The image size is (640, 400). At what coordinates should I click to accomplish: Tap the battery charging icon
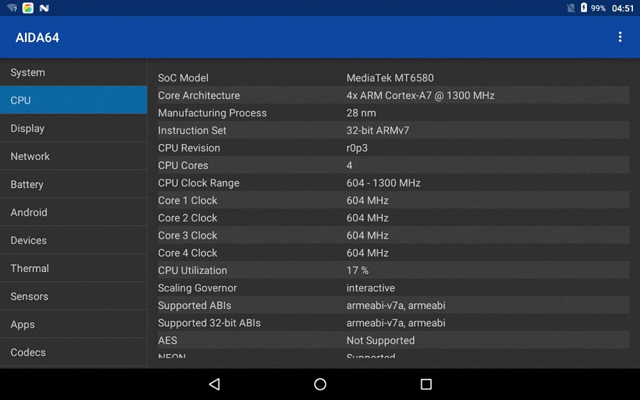coord(584,7)
